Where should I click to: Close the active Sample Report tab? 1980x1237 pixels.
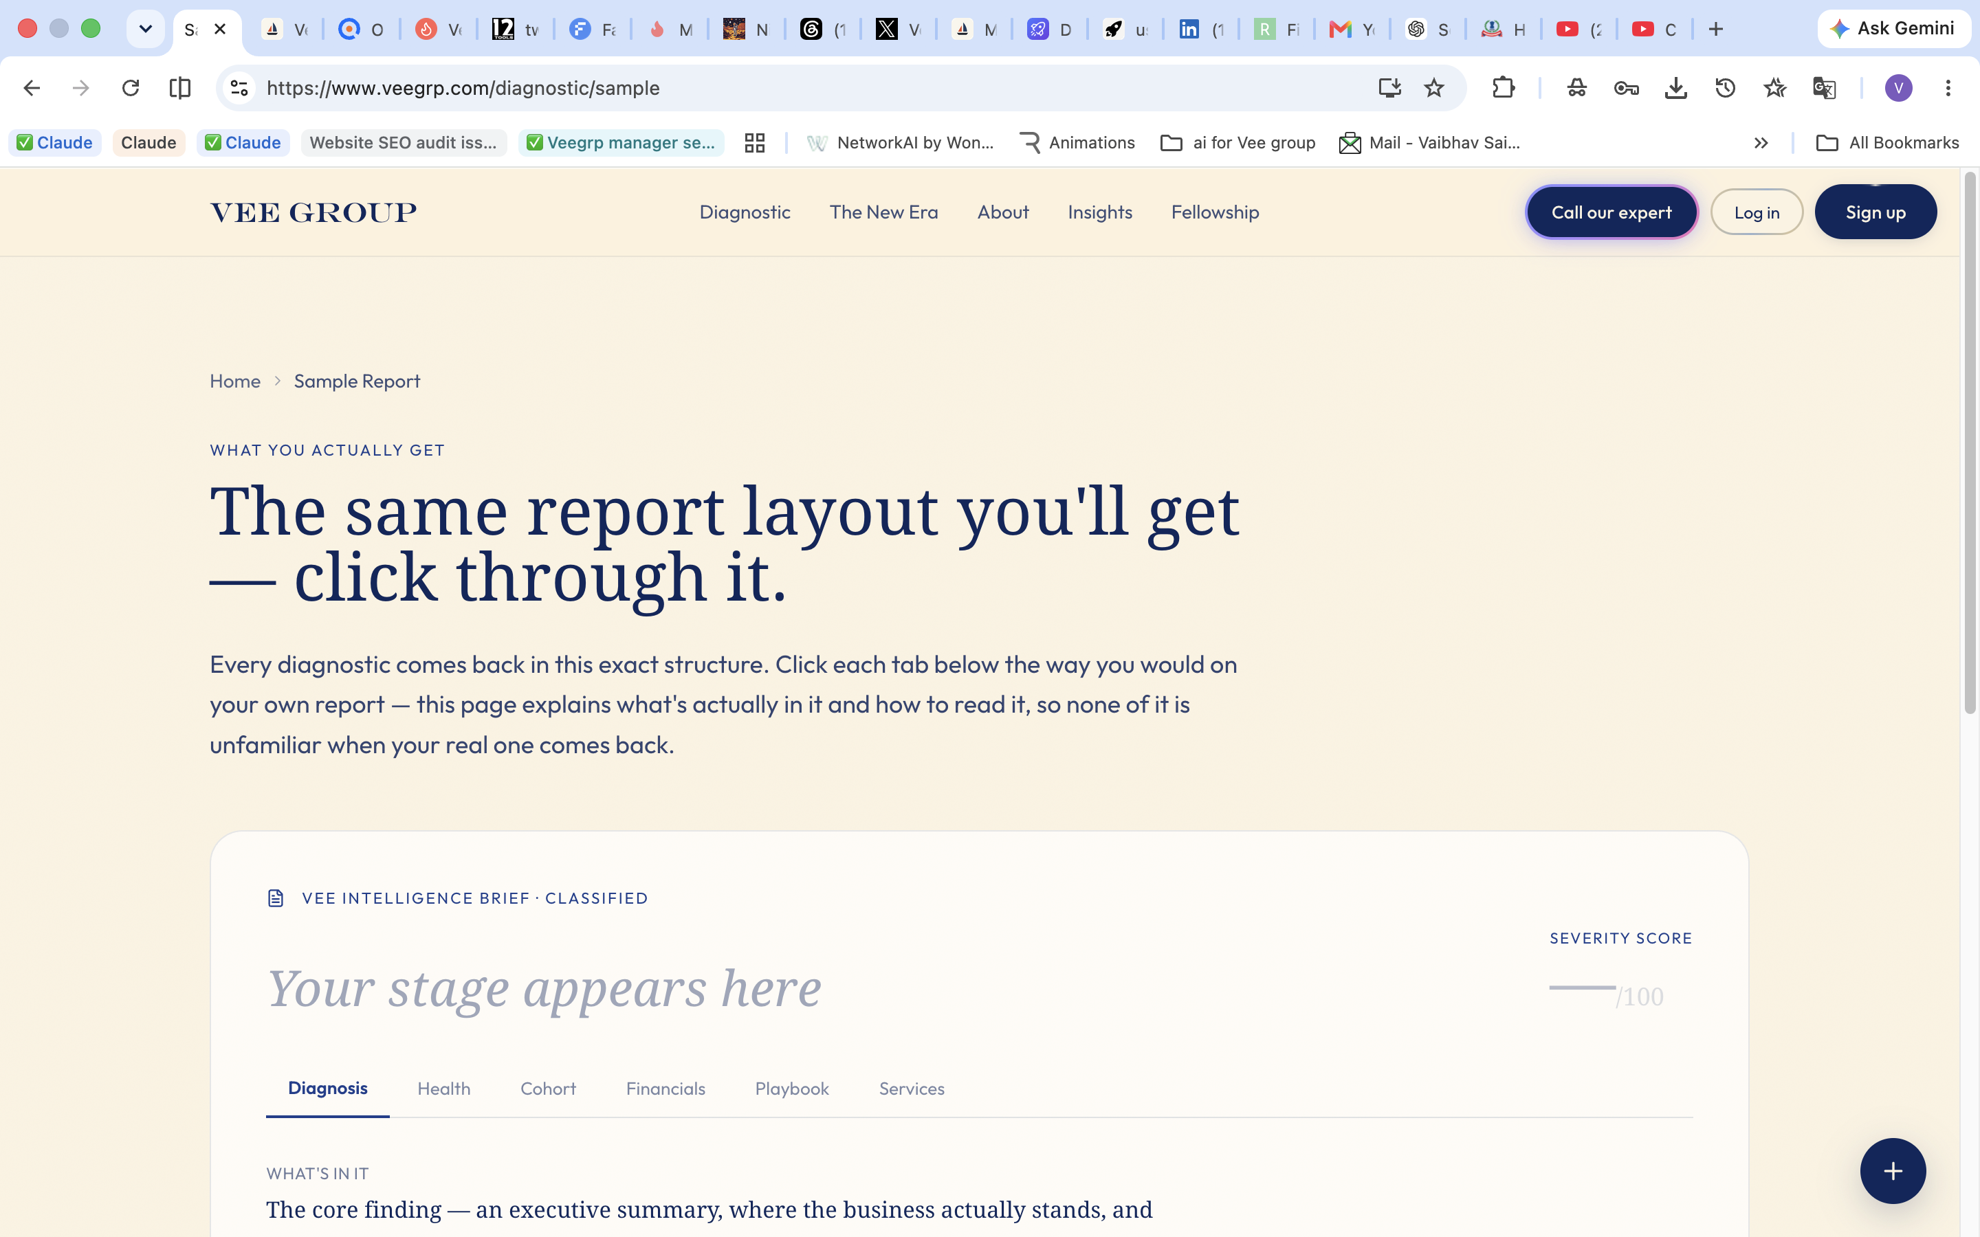(x=220, y=30)
